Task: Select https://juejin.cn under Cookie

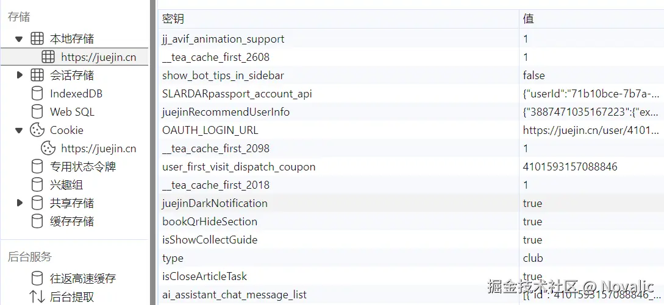Action: point(99,149)
